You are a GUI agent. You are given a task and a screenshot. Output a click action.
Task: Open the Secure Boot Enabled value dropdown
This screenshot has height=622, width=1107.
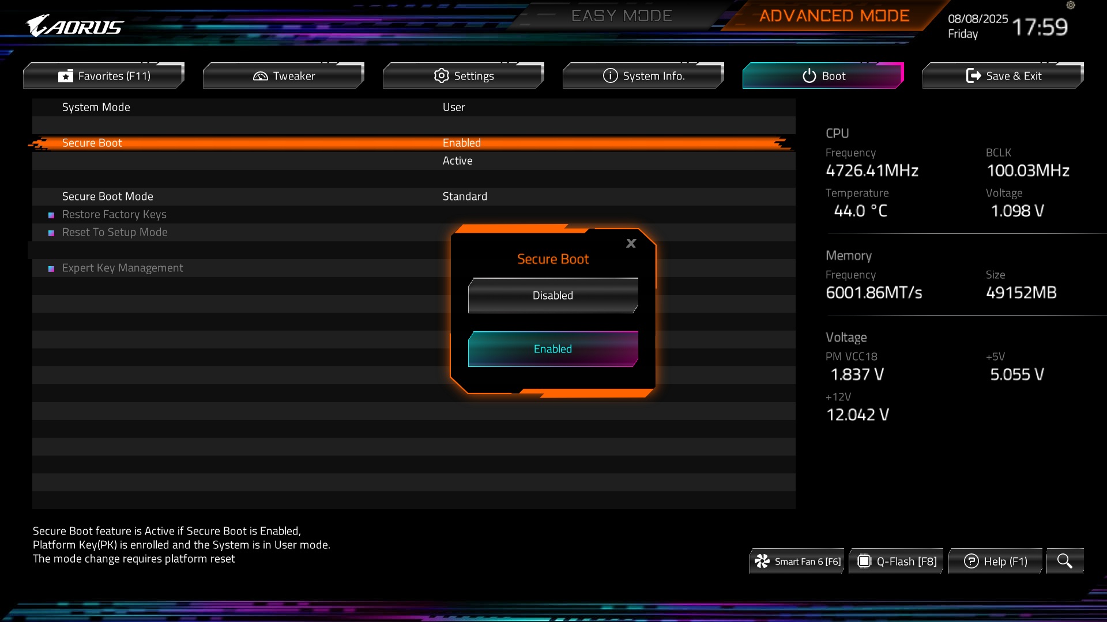tap(462, 143)
